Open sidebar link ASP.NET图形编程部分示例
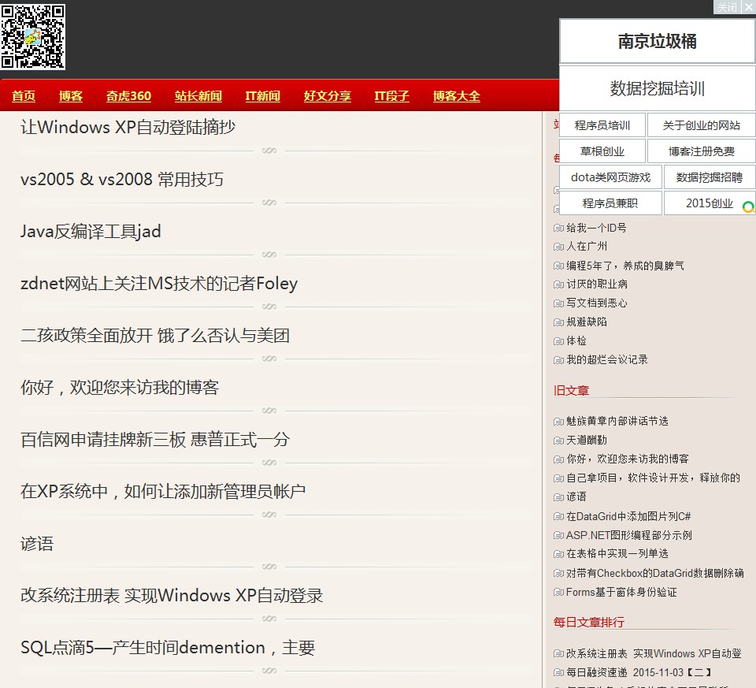The width and height of the screenshot is (756, 688). [x=629, y=536]
